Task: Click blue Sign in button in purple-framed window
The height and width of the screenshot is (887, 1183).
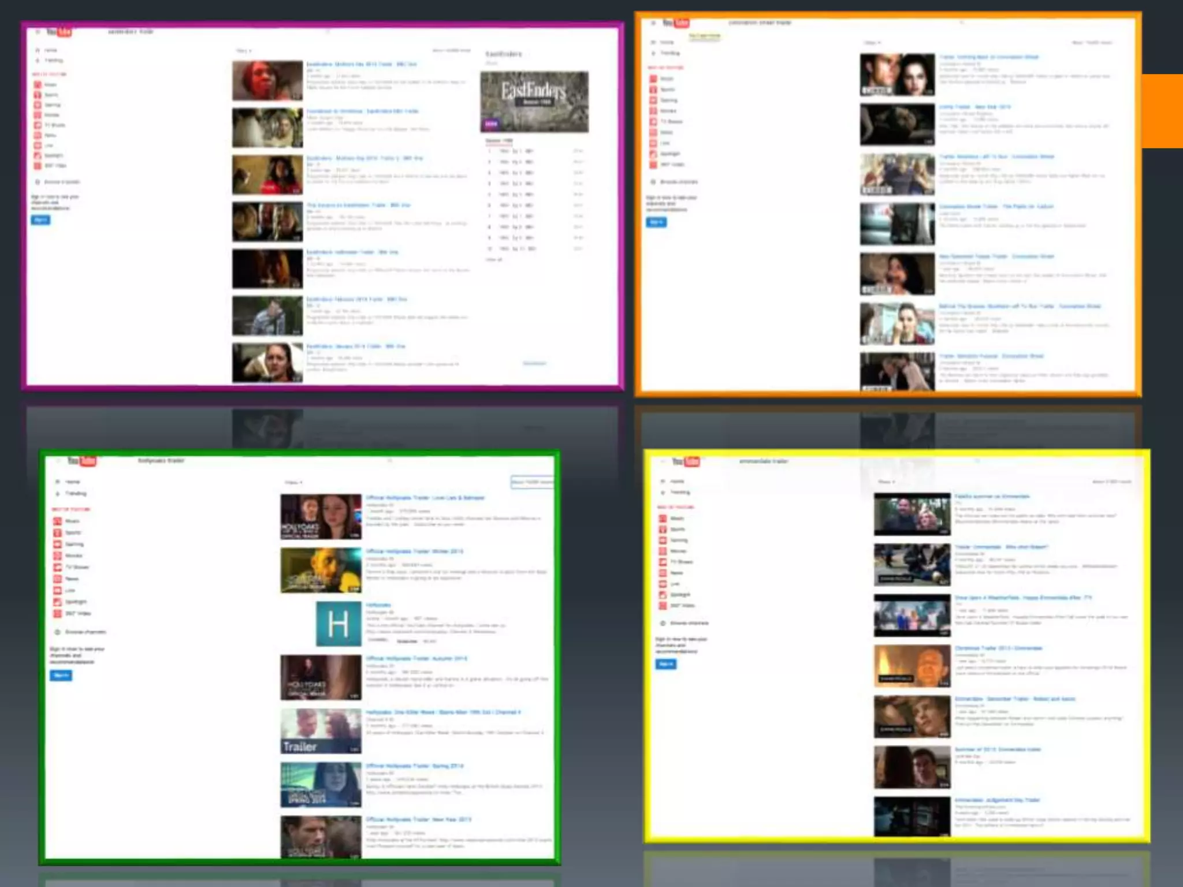Action: point(40,220)
